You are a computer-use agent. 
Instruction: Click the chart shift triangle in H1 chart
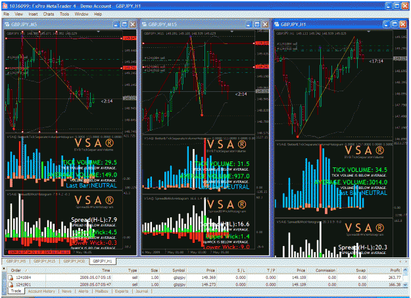point(369,32)
